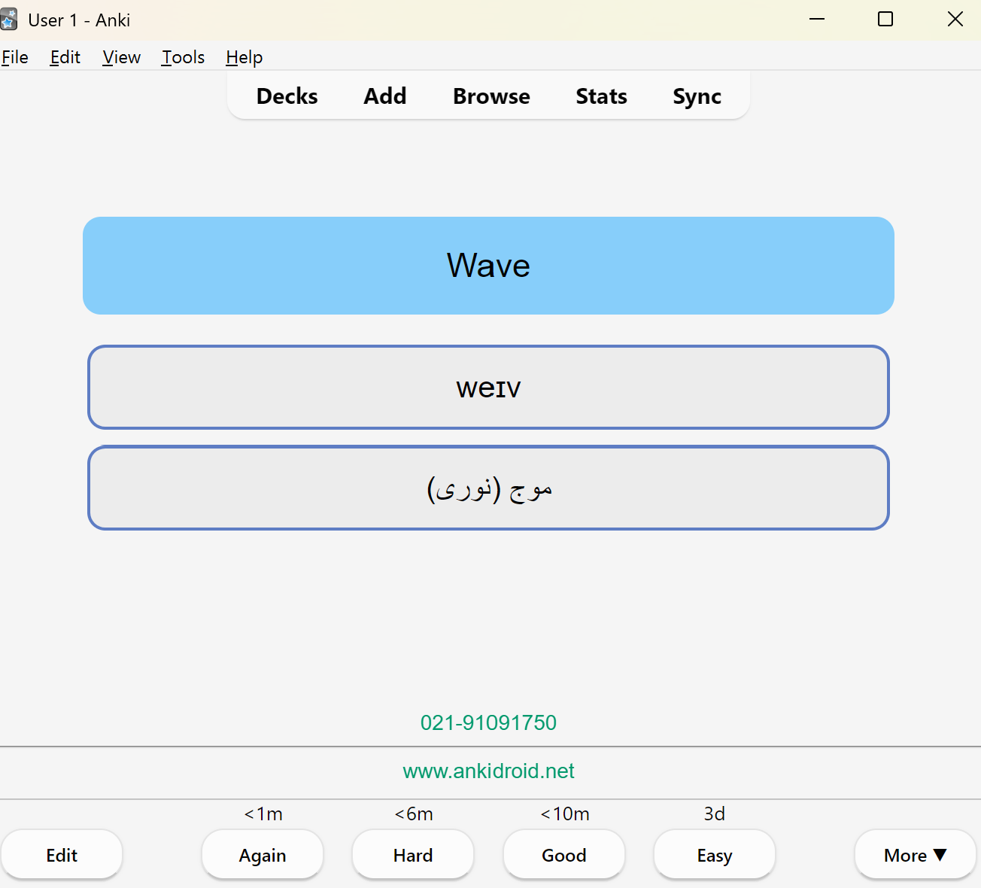Open the www.ankidroid.net link
Image resolution: width=981 pixels, height=888 pixels.
point(489,771)
